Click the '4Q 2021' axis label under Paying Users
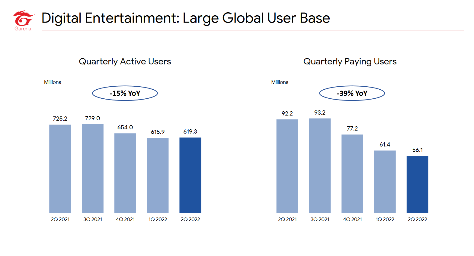The height and width of the screenshot is (256, 474). (352, 219)
